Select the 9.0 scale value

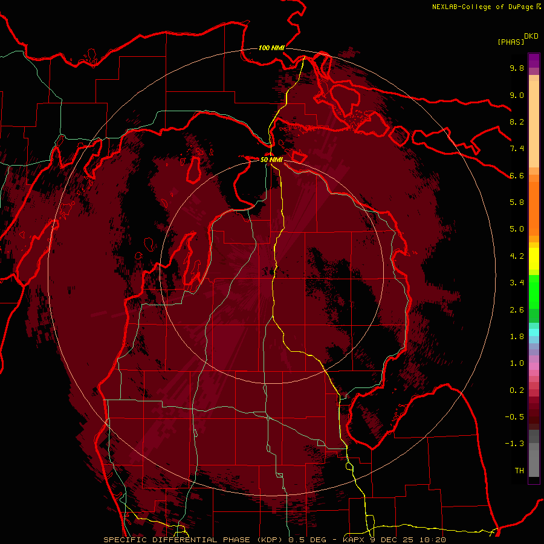517,95
